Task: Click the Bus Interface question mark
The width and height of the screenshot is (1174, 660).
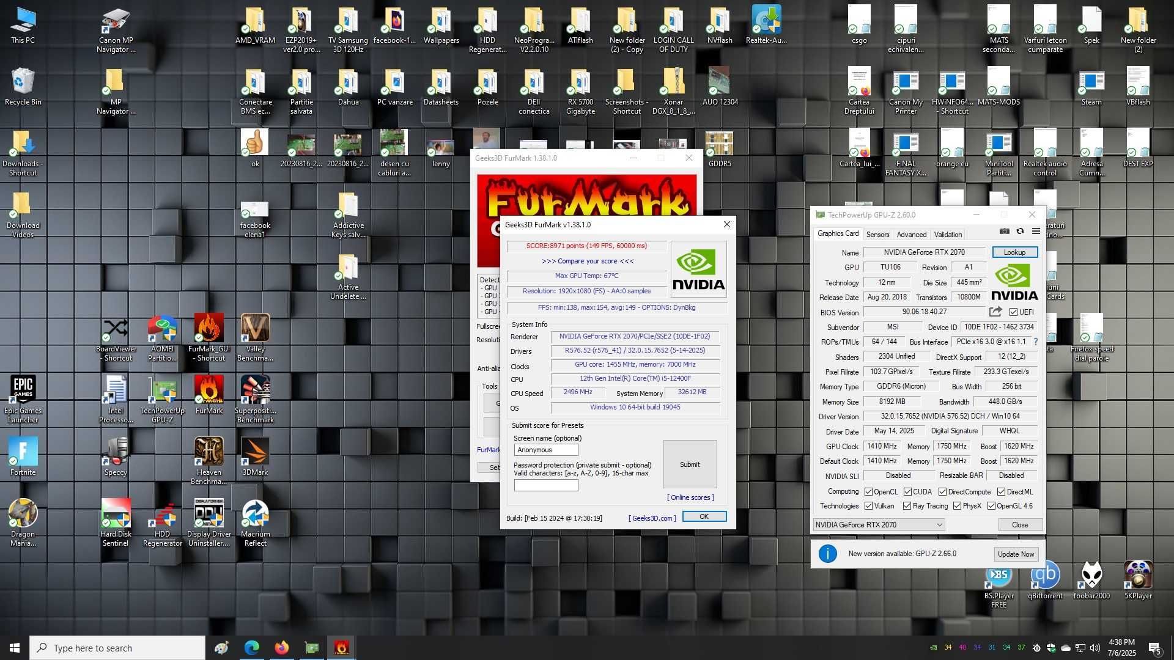Action: [x=1036, y=342]
